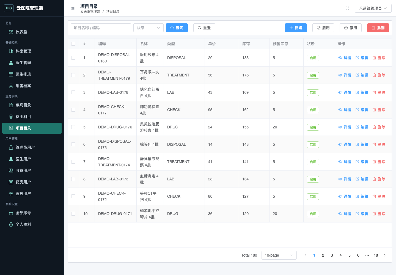Go to next page arrow
The image size is (396, 275).
click(385, 255)
